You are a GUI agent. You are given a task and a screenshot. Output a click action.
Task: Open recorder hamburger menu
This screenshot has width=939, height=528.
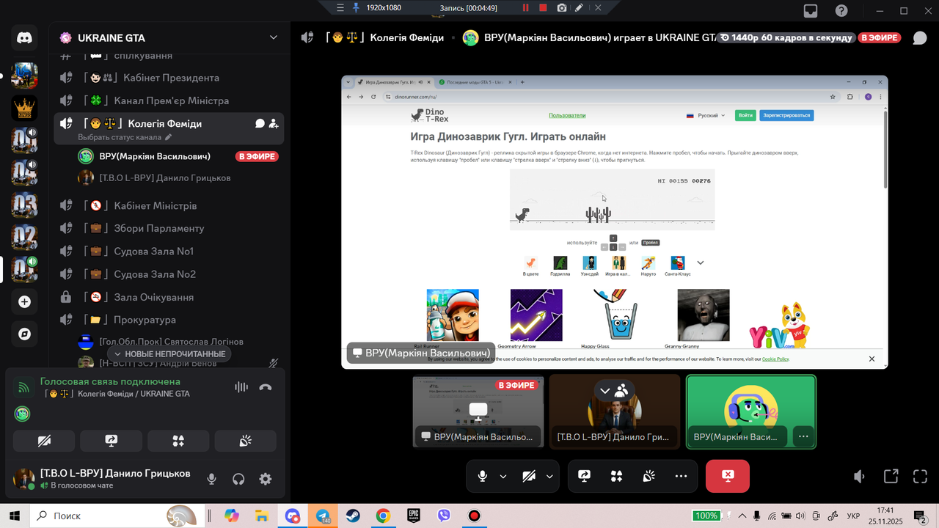[x=340, y=8]
